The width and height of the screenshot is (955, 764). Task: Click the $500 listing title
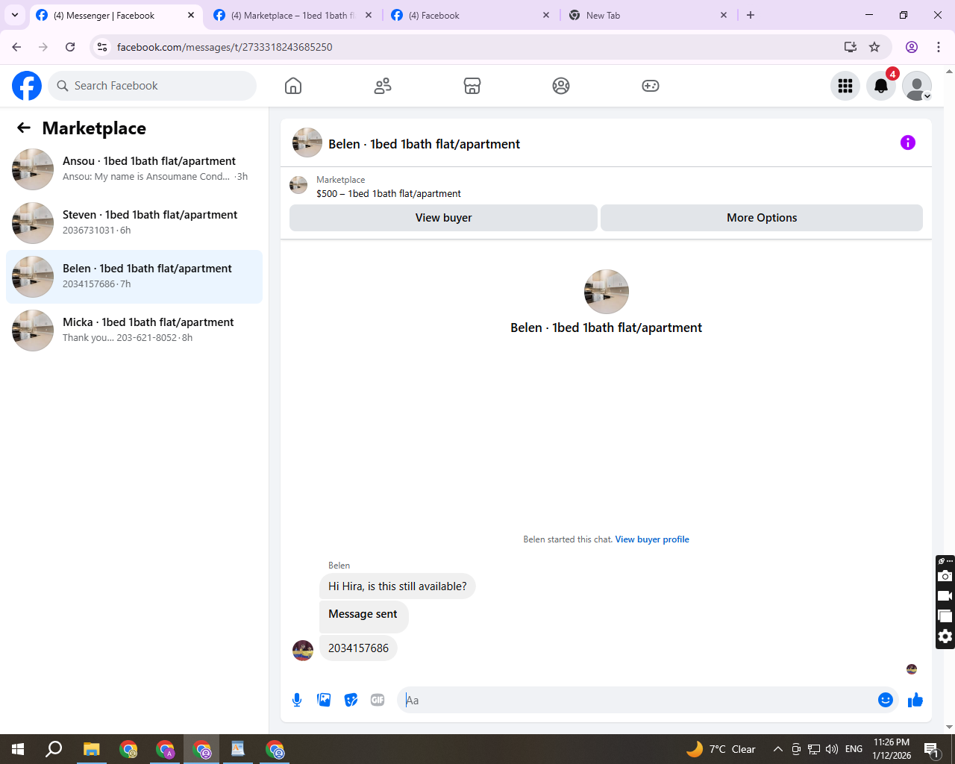coord(389,193)
